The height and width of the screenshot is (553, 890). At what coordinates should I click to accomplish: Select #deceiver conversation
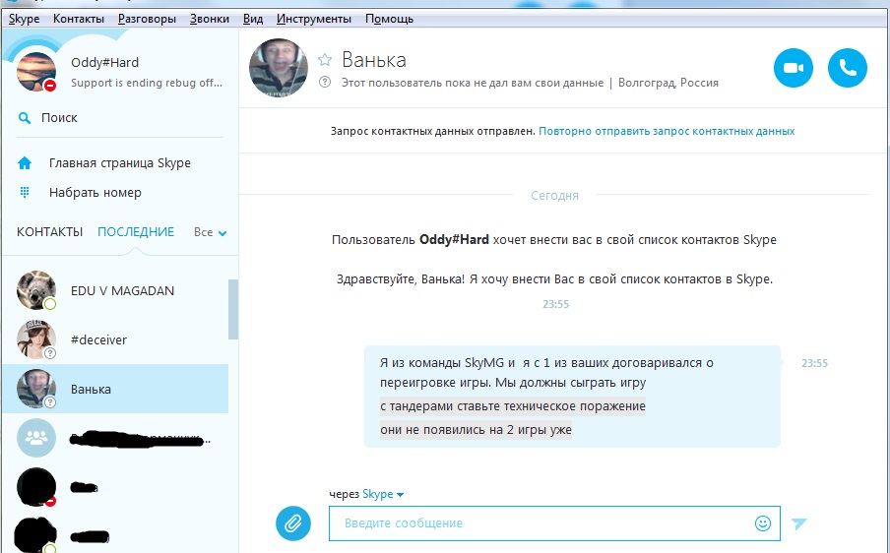click(x=115, y=339)
